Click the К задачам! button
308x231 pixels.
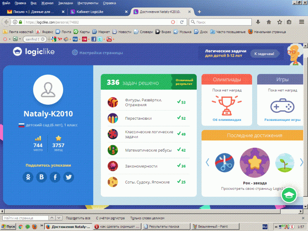point(264,54)
